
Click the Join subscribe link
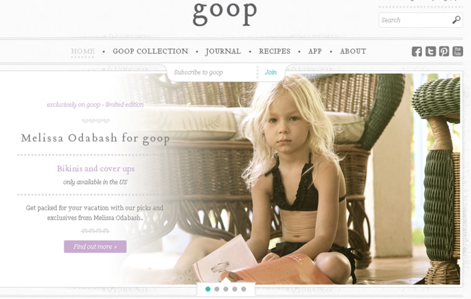click(271, 72)
